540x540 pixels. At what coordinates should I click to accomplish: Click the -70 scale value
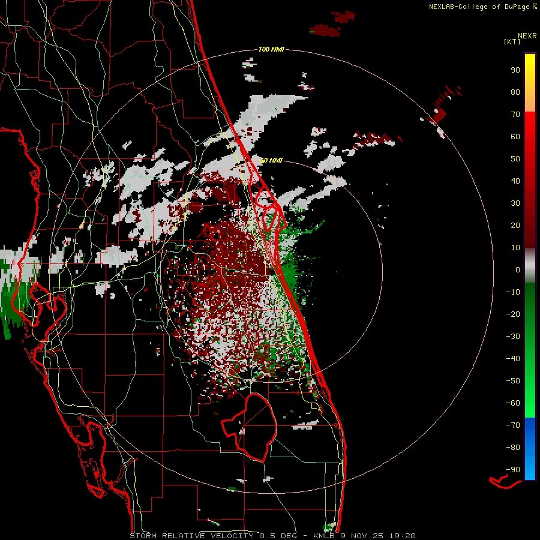513,425
